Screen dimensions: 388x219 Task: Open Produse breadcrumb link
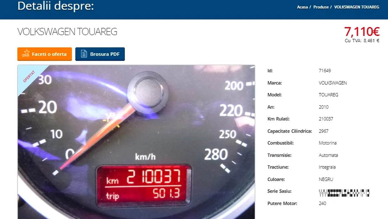click(321, 7)
